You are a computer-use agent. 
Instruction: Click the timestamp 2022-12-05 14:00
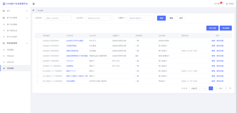[x=189, y=51]
